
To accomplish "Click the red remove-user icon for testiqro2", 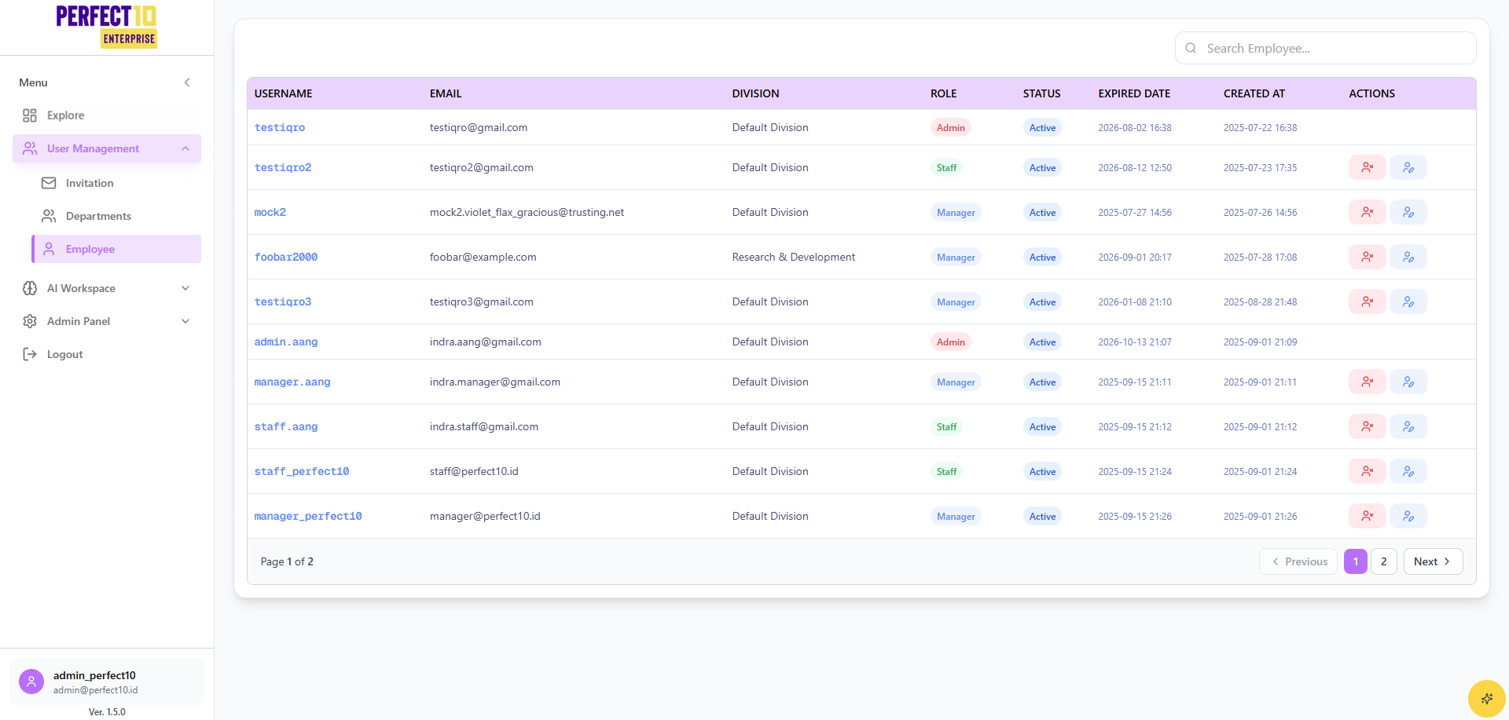I will tap(1368, 167).
